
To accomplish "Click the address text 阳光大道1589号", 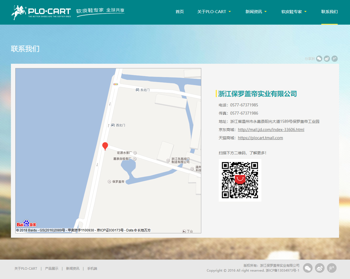I will 279,121.
